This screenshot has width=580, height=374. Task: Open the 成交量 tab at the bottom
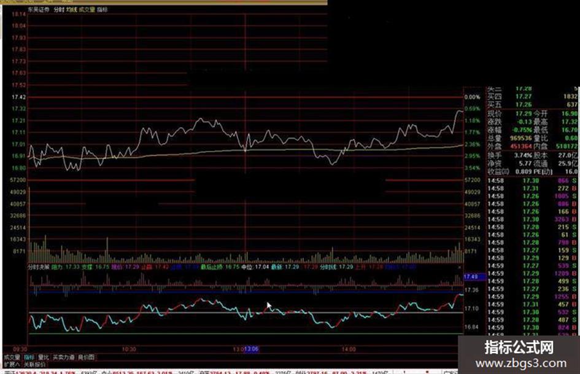(12, 357)
